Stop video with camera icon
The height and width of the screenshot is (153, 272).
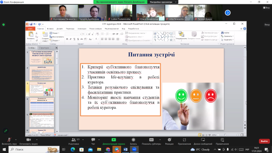pos(28,140)
